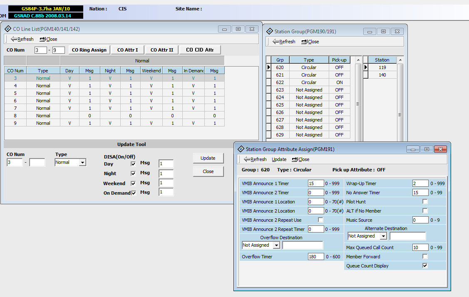Open the Type dropdown in Update Tool

pyautogui.click(x=82, y=163)
